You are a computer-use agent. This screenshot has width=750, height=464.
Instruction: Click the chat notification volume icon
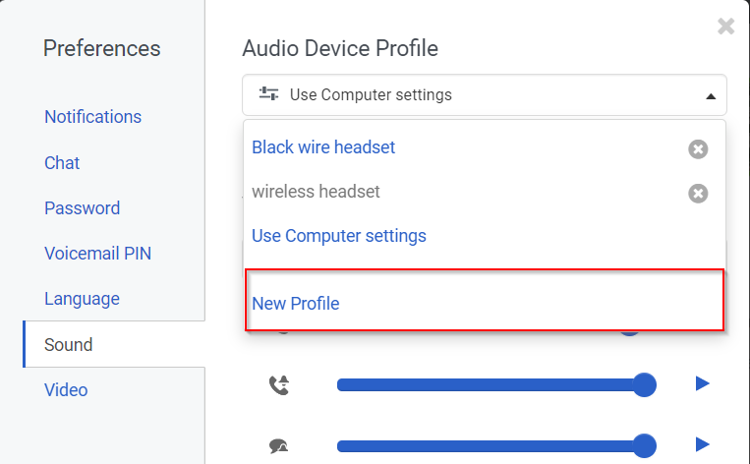click(x=279, y=446)
